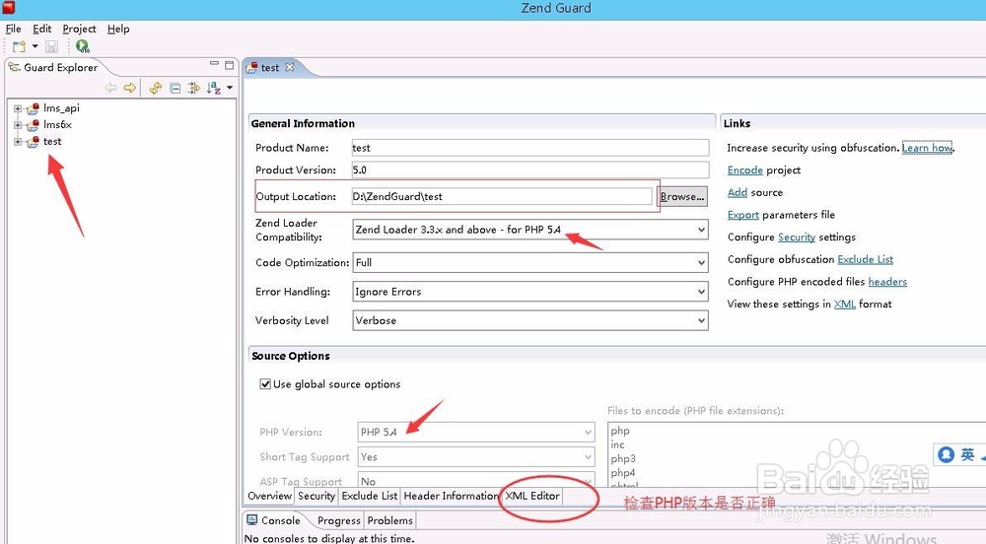Click the Collapse All icon in Guard Explorer
Screen dimensions: 986x544
coord(176,88)
